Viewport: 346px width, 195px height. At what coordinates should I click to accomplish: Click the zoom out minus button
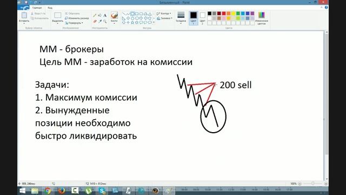pos(300,184)
